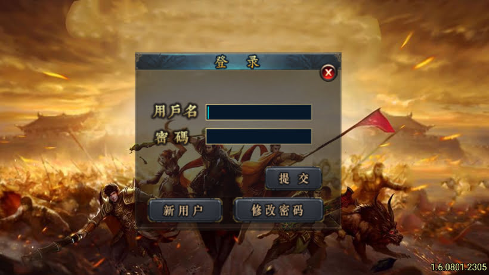The height and width of the screenshot is (275, 489).
Task: Submit login with the 提交 button
Action: 293,178
